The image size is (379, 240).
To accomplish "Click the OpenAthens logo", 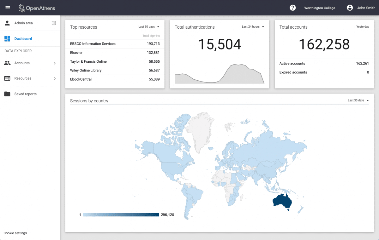I will click(37, 8).
